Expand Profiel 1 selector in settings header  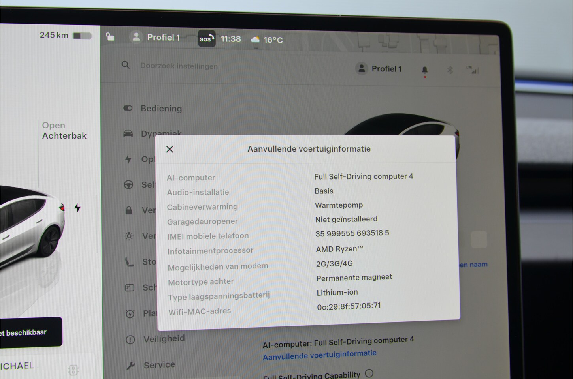coord(379,69)
